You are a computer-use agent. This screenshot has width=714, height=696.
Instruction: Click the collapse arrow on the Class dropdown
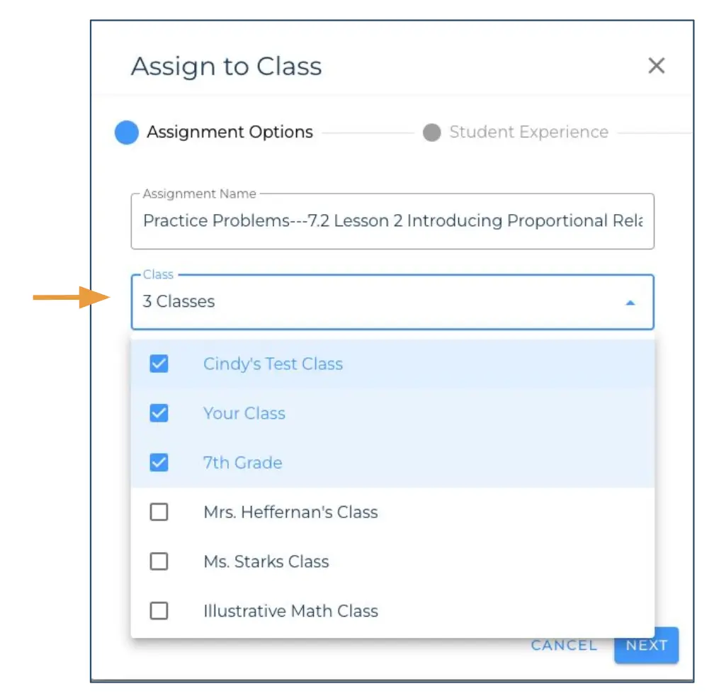click(x=631, y=302)
